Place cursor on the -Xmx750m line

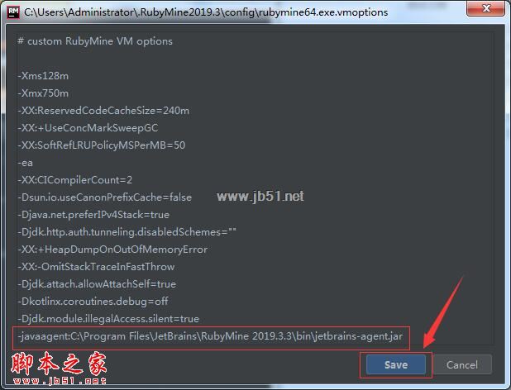(43, 93)
